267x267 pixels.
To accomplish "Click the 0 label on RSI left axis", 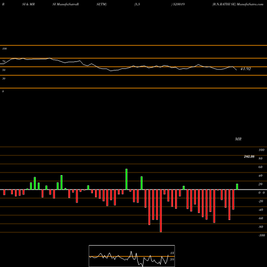I will point(3,91).
